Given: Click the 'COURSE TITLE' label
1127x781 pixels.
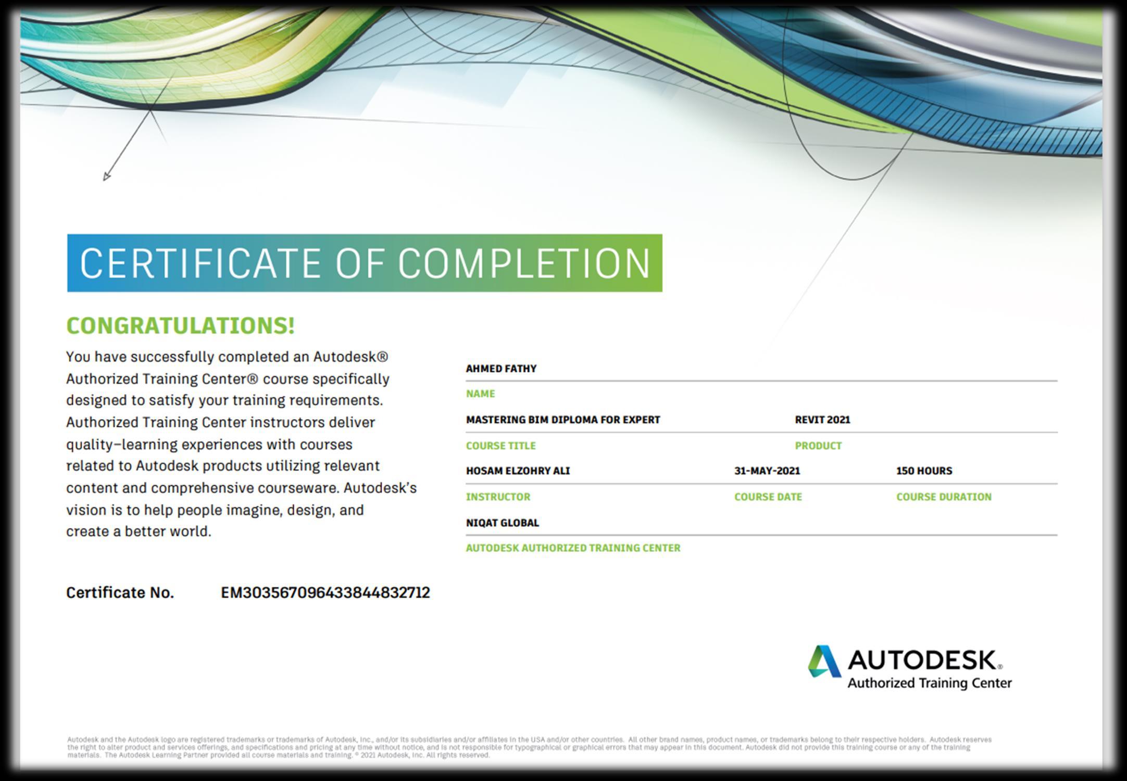Looking at the screenshot, I should [x=500, y=446].
